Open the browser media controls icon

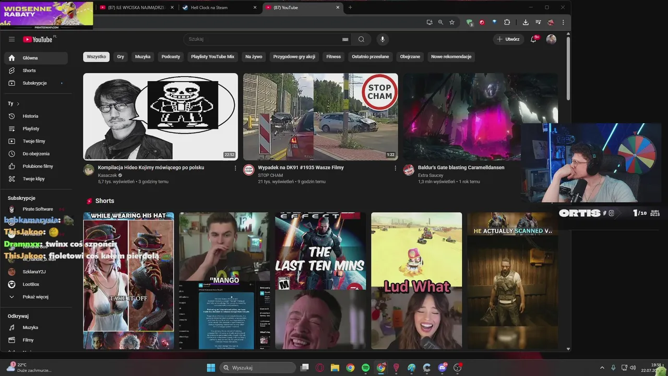tap(538, 22)
